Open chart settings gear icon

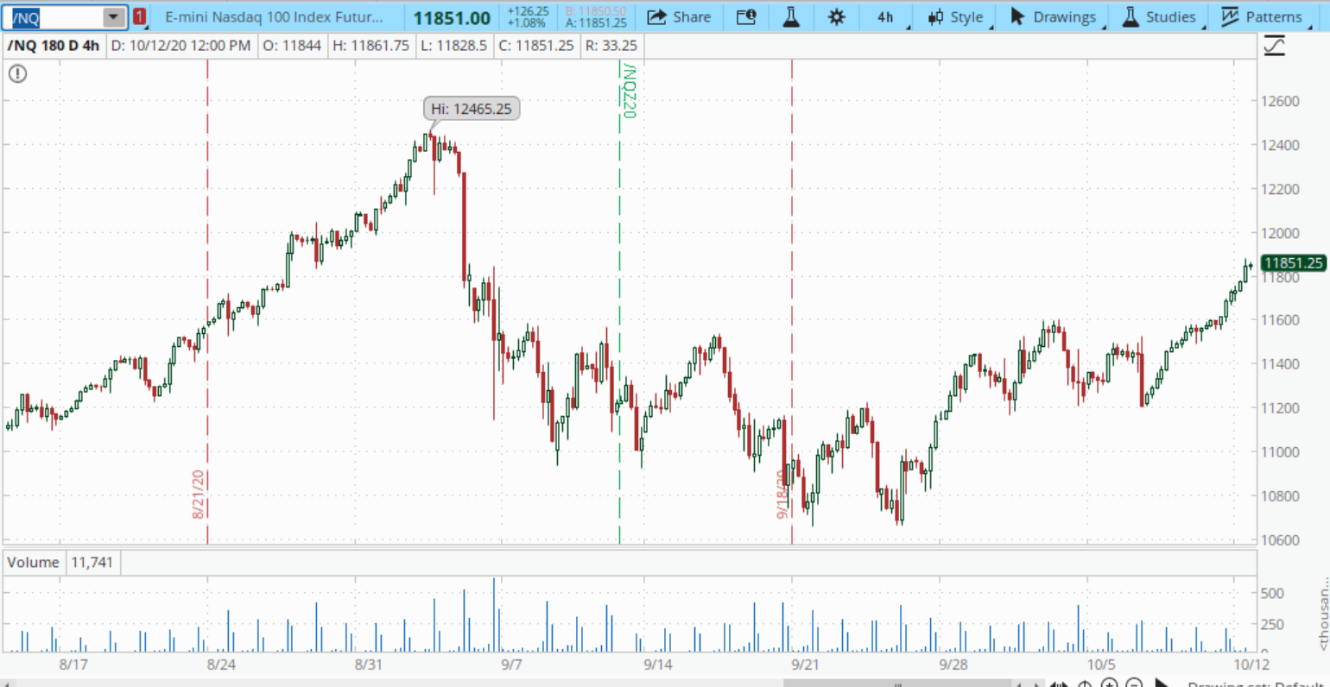[836, 17]
